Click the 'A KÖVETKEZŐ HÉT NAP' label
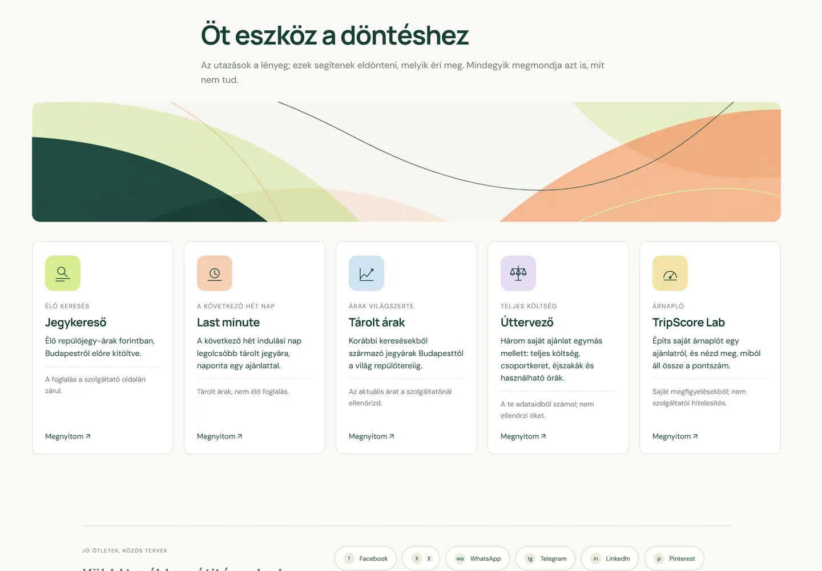The height and width of the screenshot is (571, 822). point(236,306)
